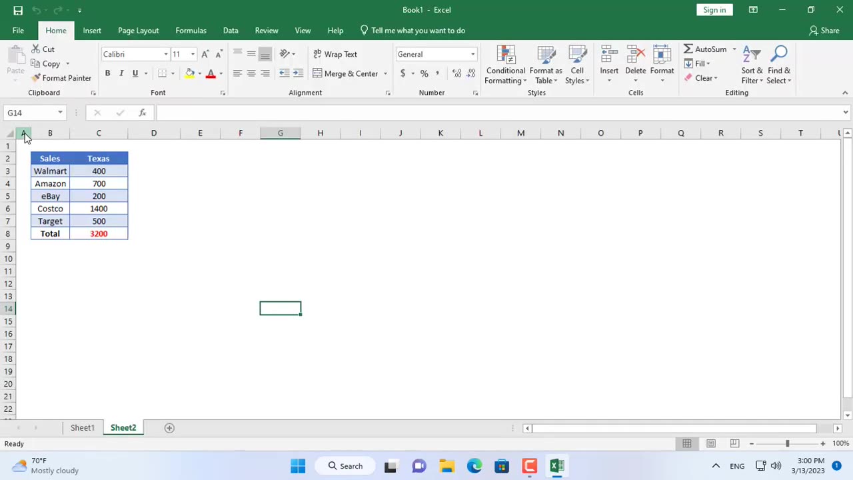The width and height of the screenshot is (853, 480).
Task: Switch to the Insert ribbon tab
Action: click(92, 31)
